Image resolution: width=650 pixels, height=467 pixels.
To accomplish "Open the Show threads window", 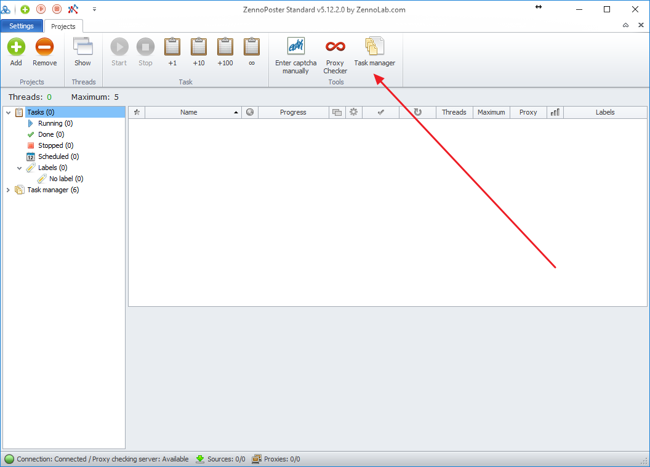I will (83, 52).
